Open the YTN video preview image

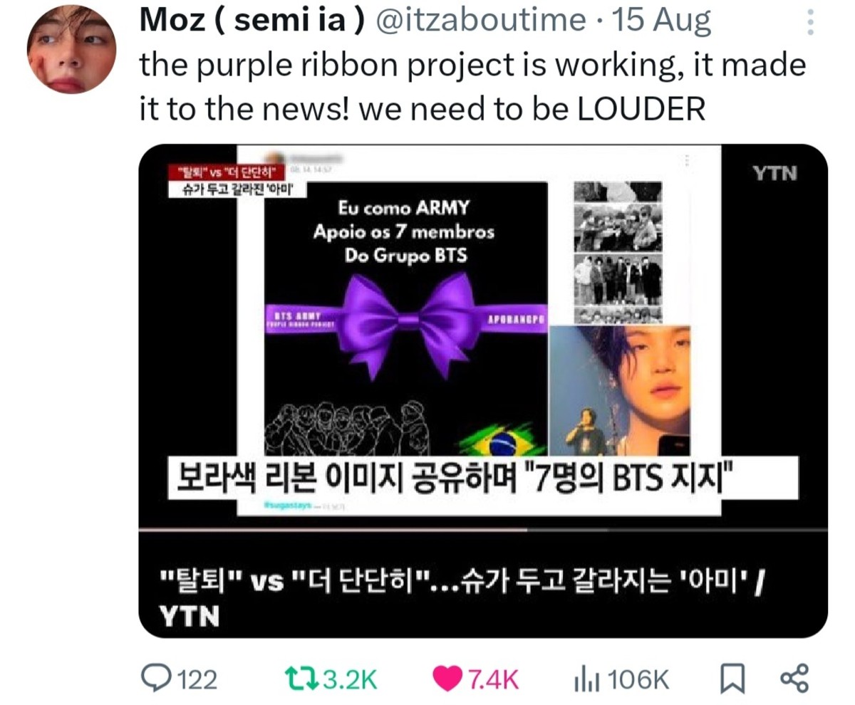tap(483, 336)
